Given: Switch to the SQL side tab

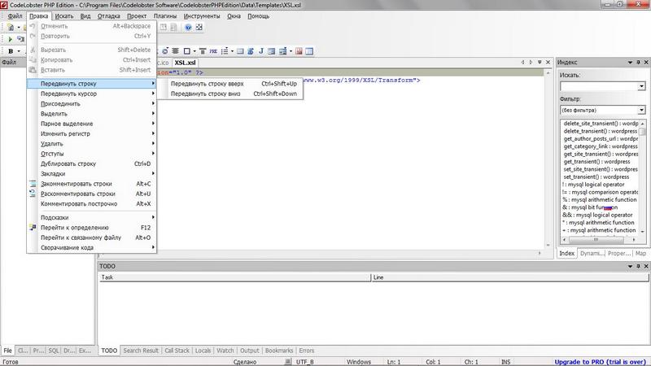Looking at the screenshot, I should 54,351.
